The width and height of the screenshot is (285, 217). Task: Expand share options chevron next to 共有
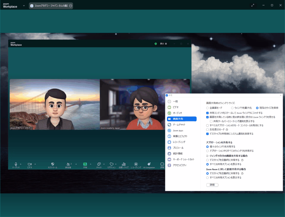(90, 164)
